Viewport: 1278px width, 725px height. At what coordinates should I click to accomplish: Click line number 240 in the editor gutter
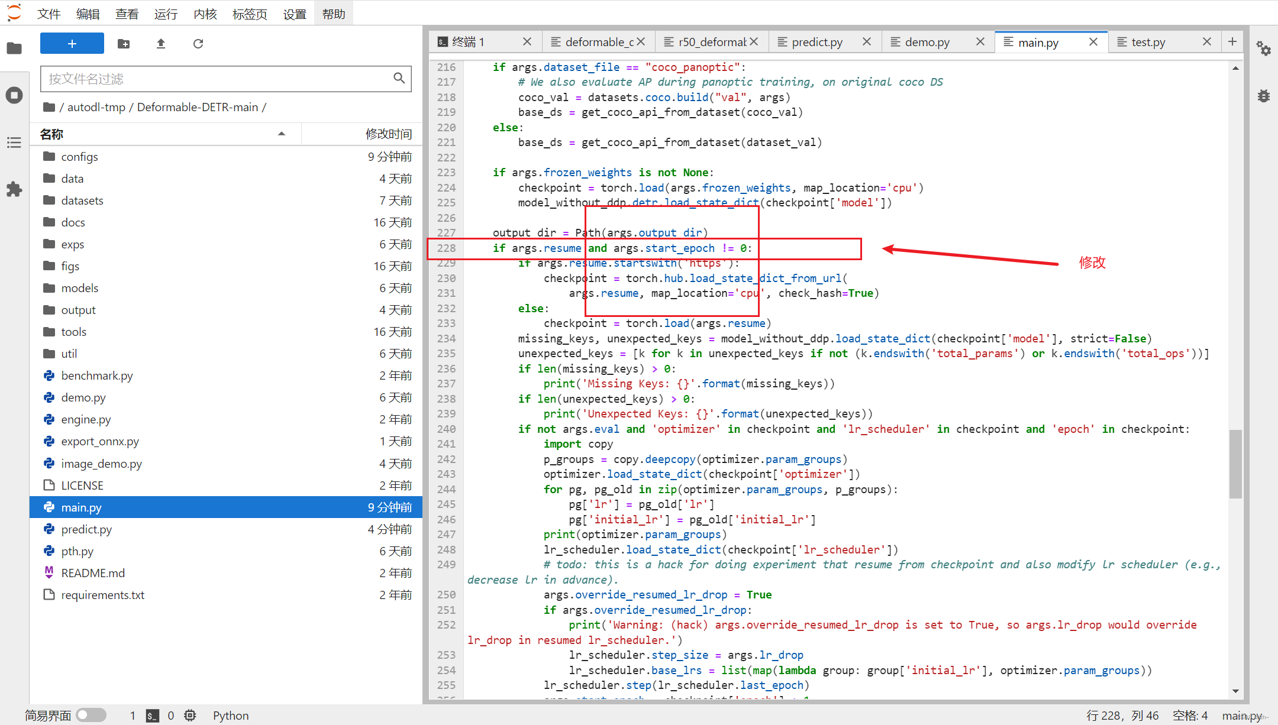pos(446,429)
